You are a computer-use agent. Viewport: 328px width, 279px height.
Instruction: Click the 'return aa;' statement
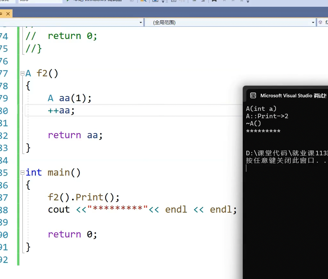pos(75,135)
